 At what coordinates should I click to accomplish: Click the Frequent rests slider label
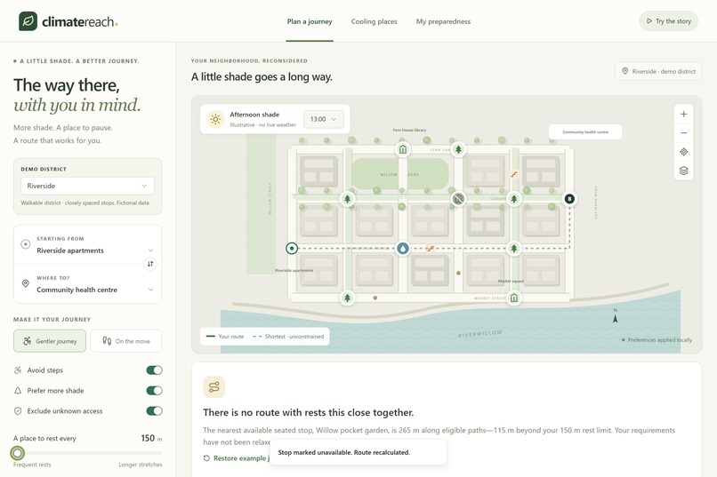(x=32, y=465)
